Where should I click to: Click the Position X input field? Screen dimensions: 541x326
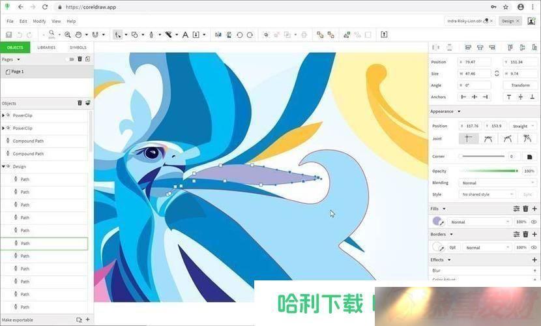tap(474, 62)
